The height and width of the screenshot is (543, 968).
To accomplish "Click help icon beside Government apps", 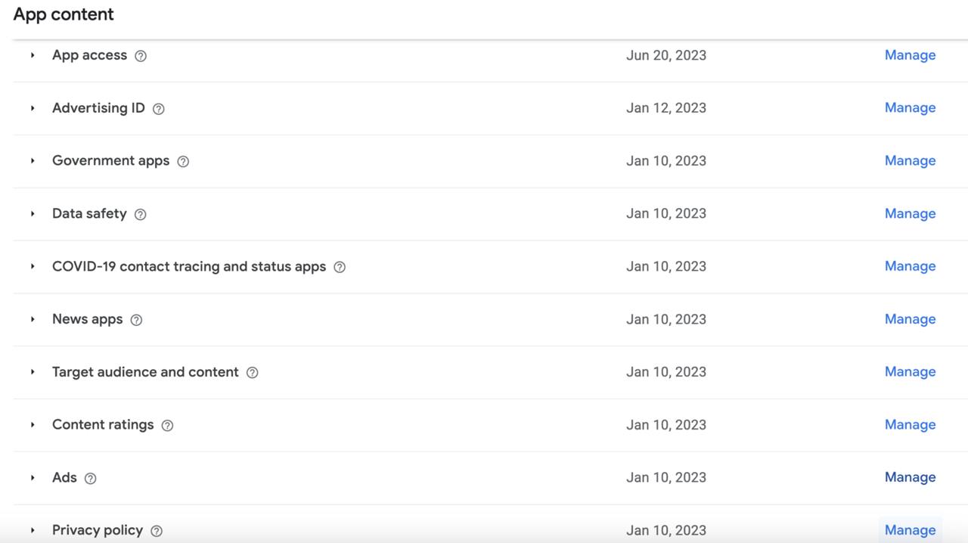I will pyautogui.click(x=183, y=161).
